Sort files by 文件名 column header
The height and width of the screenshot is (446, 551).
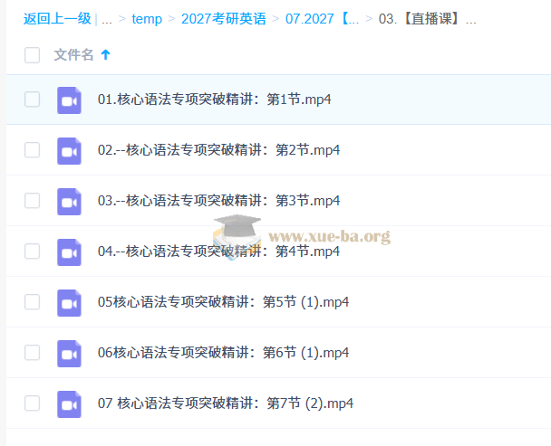coord(73,55)
